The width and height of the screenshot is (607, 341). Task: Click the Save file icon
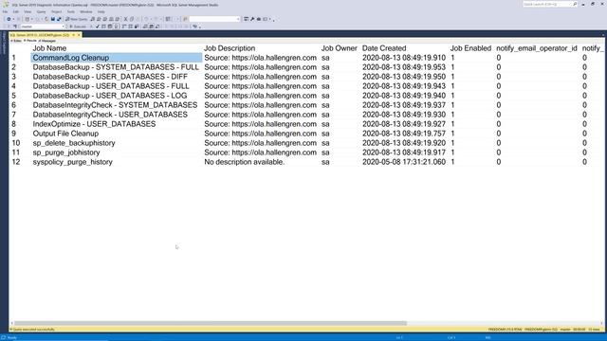pos(53,19)
